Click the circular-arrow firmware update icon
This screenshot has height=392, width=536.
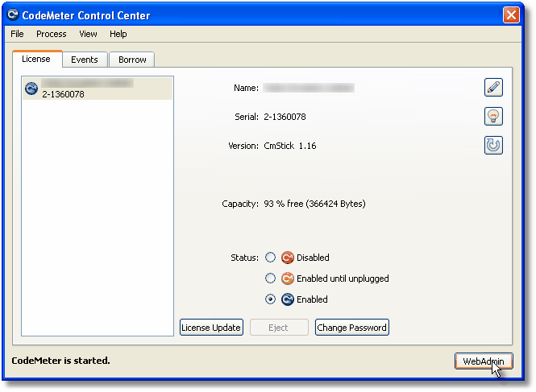pos(493,146)
